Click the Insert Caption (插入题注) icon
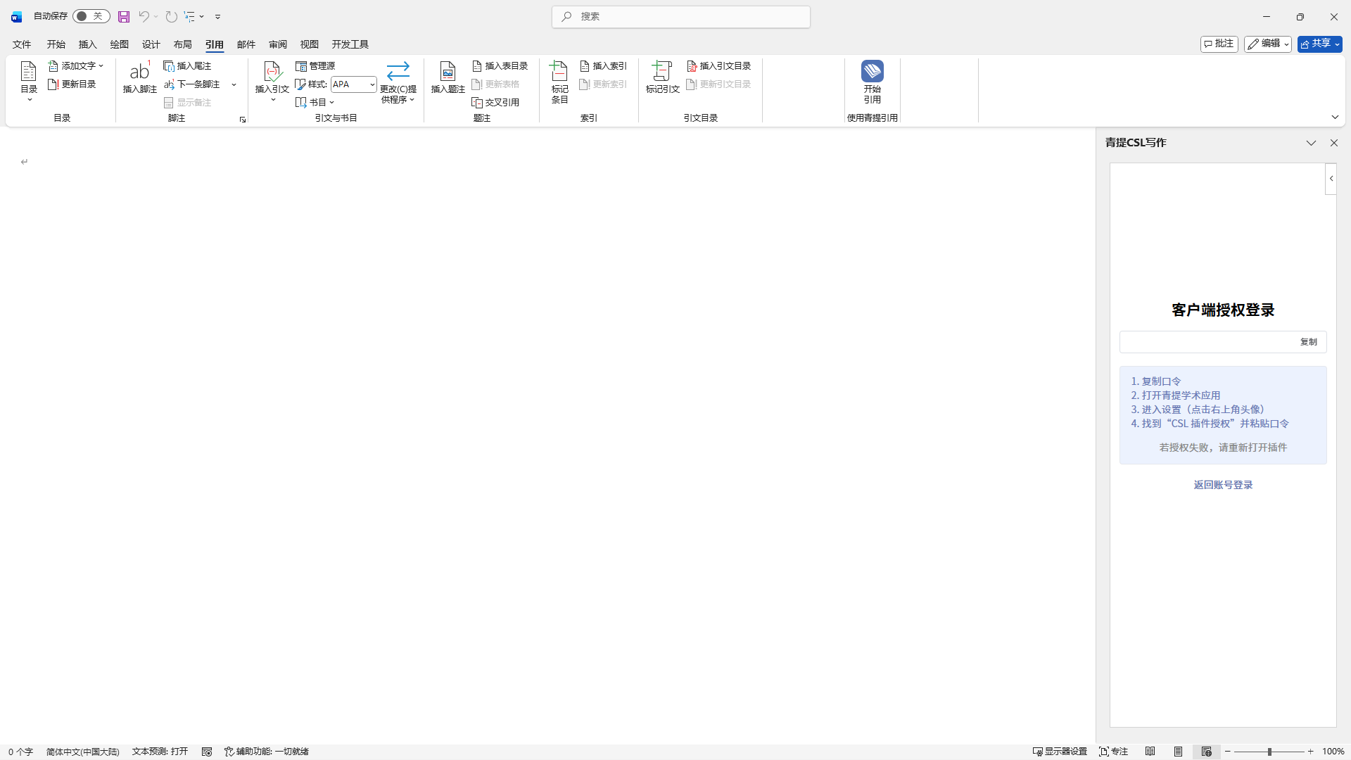Viewport: 1351px width, 760px height. pos(448,72)
